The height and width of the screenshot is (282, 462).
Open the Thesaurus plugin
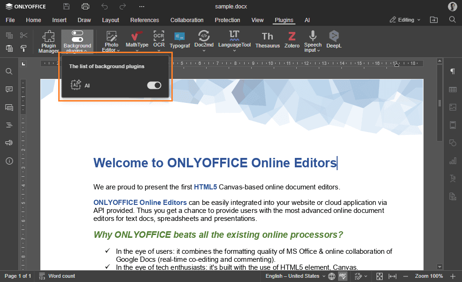(x=268, y=40)
